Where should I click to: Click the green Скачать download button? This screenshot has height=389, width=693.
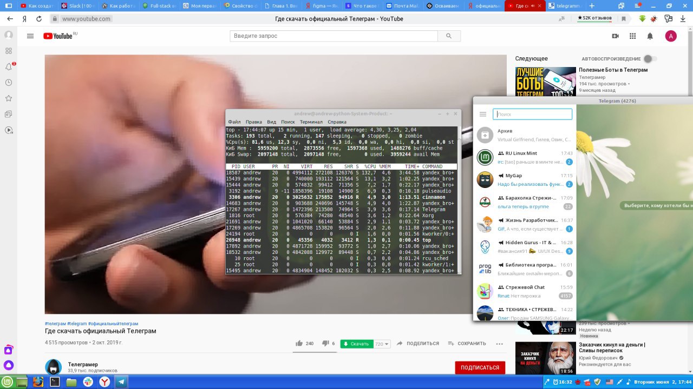(x=357, y=344)
